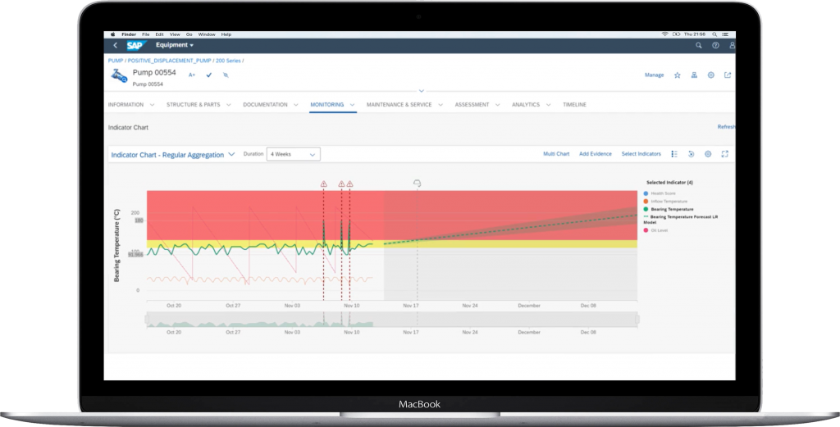Open the help question mark icon
Viewport: 840px width, 427px height.
pos(715,46)
